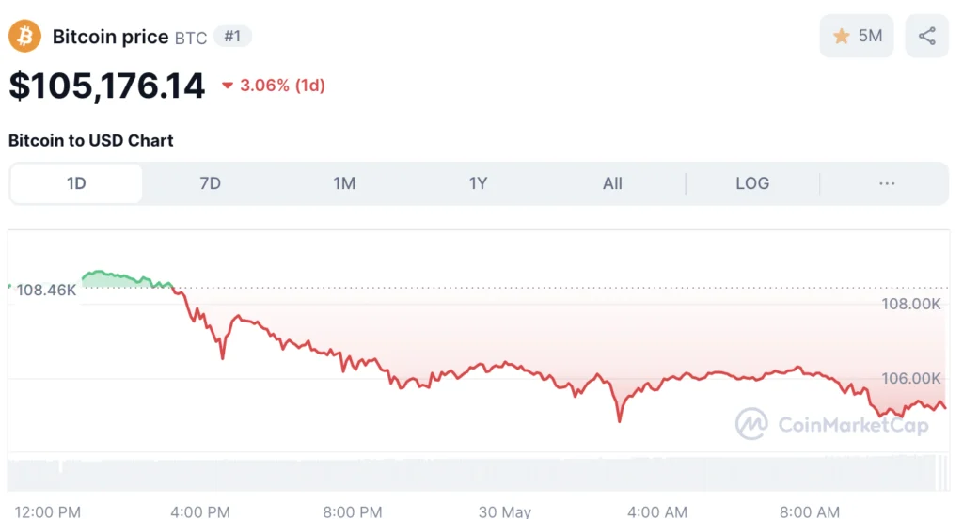Click the star watchlist icon
This screenshot has width=963, height=519.
point(842,37)
